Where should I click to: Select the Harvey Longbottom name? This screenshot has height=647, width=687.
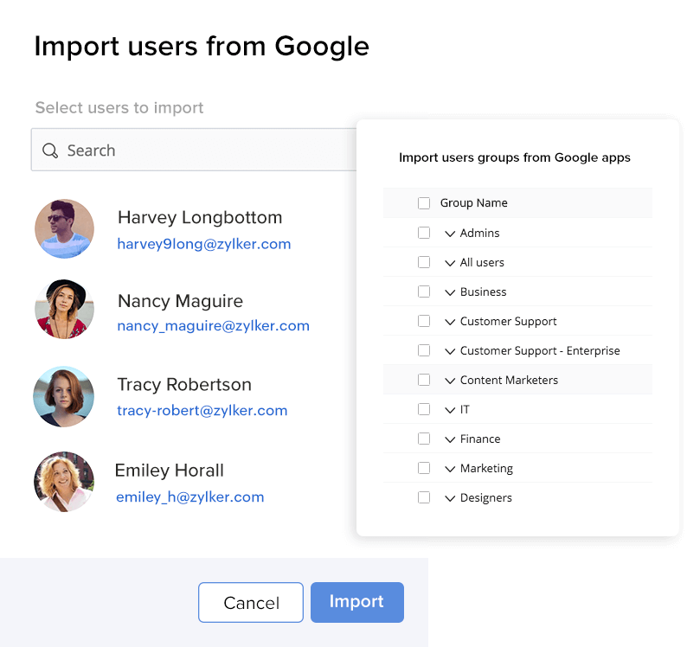(x=200, y=217)
